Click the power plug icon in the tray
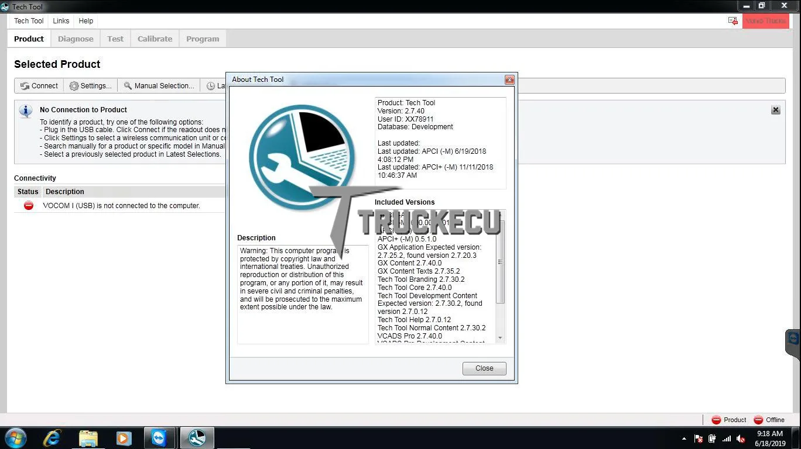The height and width of the screenshot is (449, 801). point(712,438)
